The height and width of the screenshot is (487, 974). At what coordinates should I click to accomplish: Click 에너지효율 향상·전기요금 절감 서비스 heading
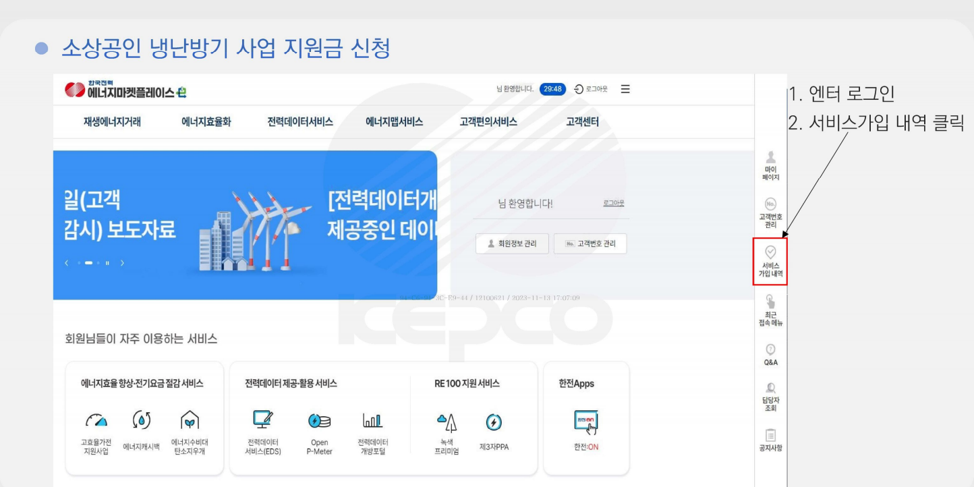pyautogui.click(x=142, y=383)
